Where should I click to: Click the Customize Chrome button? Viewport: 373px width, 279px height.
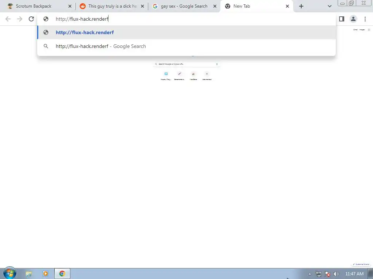[x=361, y=264]
